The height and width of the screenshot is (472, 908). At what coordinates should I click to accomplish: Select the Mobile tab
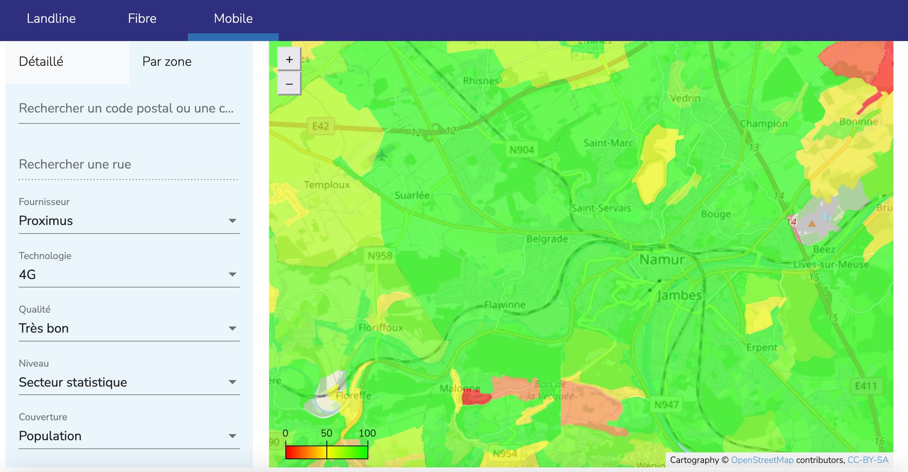click(233, 18)
